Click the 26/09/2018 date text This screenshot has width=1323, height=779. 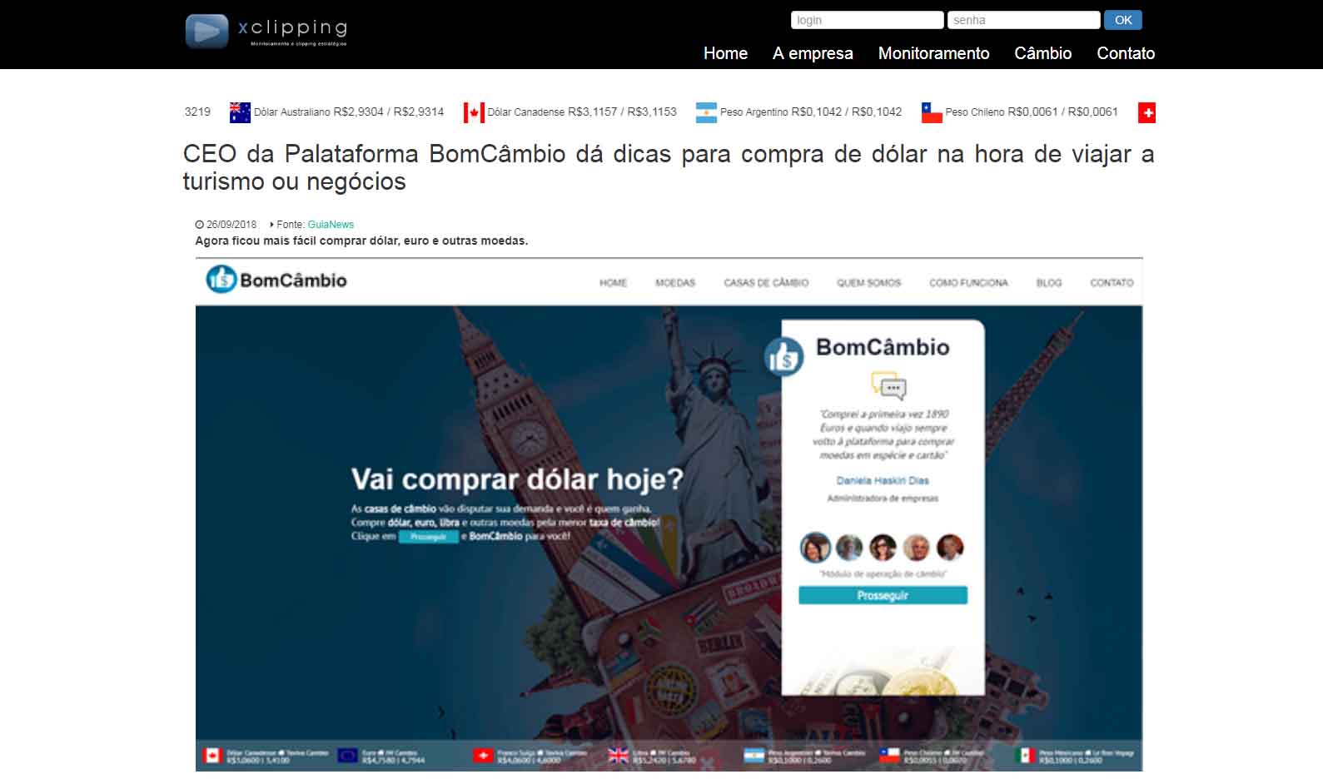[231, 225]
